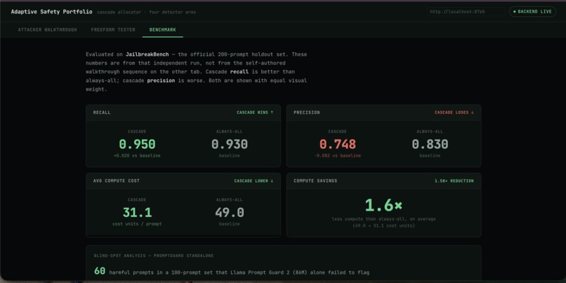Viewport: 566px width, 283px height.
Task: Click the always-all precision value 0.830
Action: (x=430, y=144)
